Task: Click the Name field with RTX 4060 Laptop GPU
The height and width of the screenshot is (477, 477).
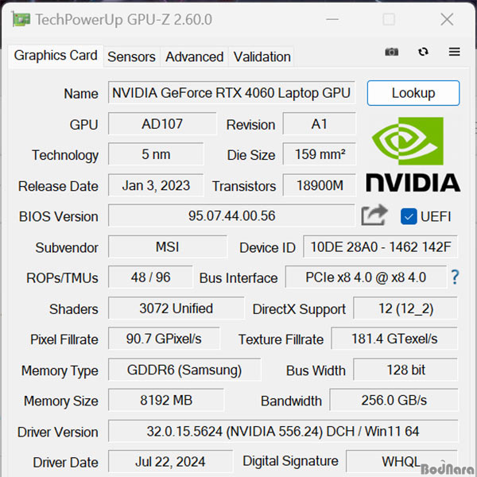Action: pyautogui.click(x=231, y=92)
